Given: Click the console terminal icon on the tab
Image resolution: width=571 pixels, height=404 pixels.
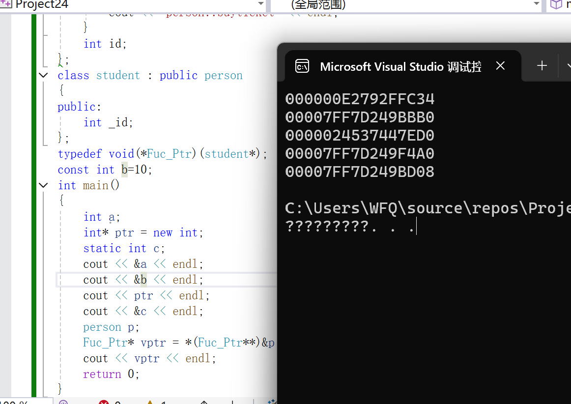Looking at the screenshot, I should [302, 66].
